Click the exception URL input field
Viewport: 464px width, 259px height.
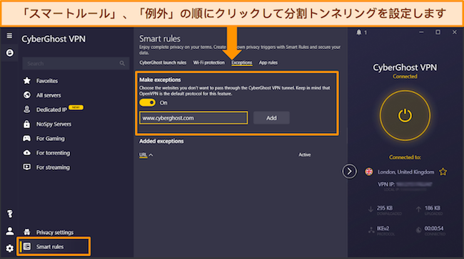click(194, 118)
